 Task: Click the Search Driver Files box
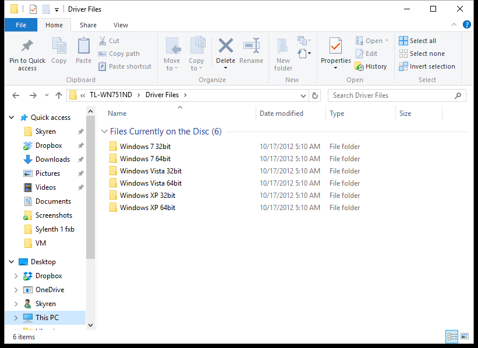[396, 95]
